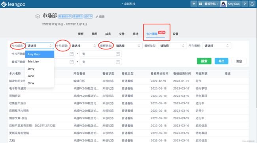Click the 卡片名称 column header
The image size is (257, 143).
(15, 73)
